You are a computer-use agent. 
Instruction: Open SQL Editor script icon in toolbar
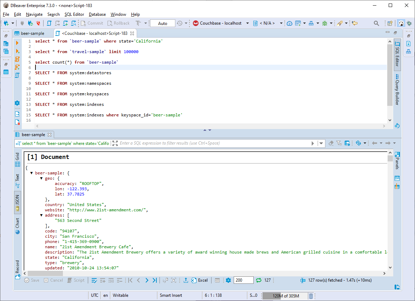[x=49, y=23]
